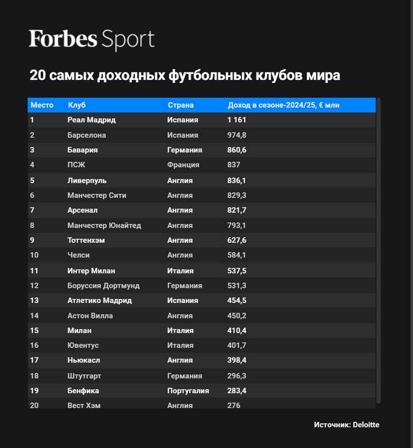Click the Португалия country cell
The width and height of the screenshot is (413, 448).
click(188, 391)
